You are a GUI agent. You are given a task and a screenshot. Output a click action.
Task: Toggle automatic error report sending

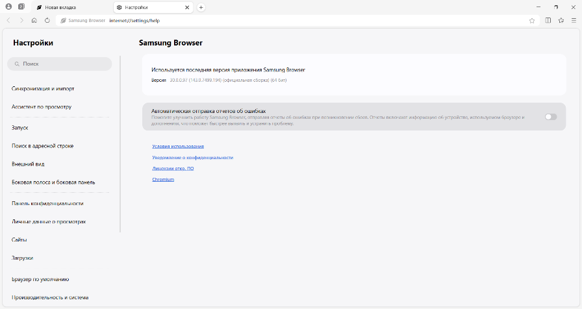551,117
